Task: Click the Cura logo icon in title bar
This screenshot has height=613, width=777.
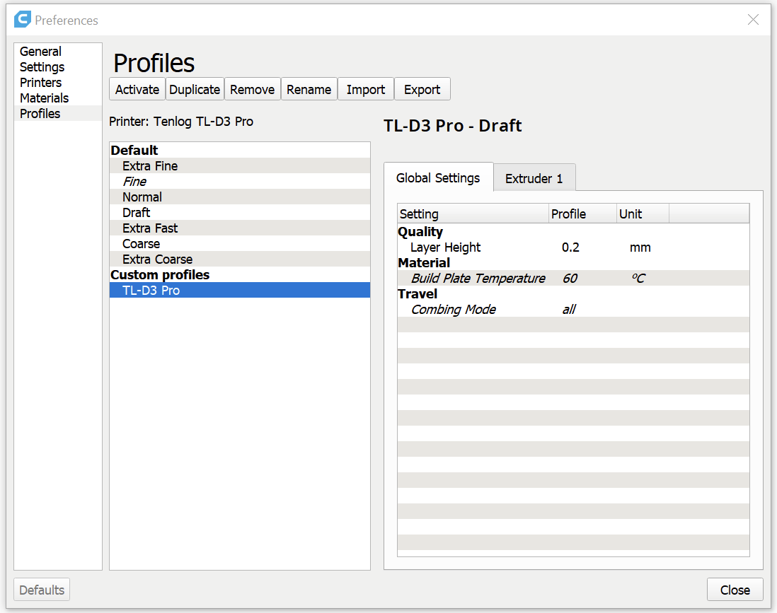Action: click(x=23, y=19)
